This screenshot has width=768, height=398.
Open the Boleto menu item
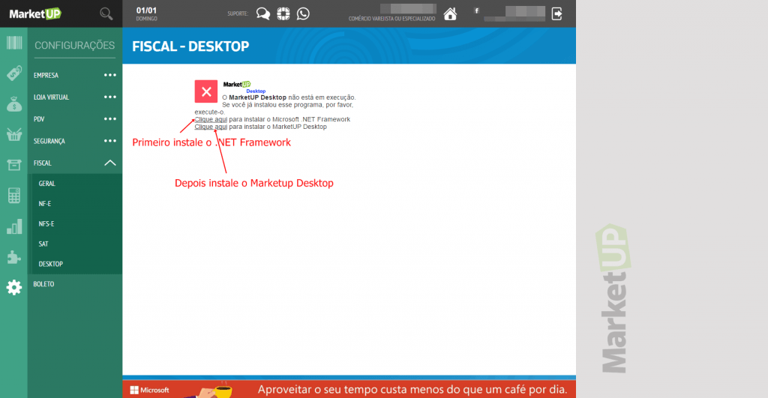(43, 284)
